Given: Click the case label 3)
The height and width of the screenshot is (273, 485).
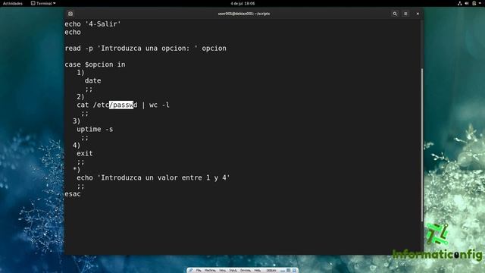Looking at the screenshot, I should click(x=77, y=121).
